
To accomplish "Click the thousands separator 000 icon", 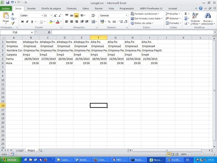I will 114,22.
